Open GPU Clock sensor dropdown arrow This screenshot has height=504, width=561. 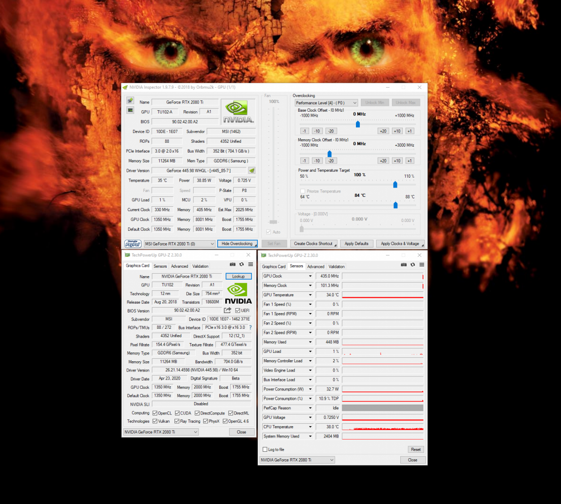click(310, 276)
